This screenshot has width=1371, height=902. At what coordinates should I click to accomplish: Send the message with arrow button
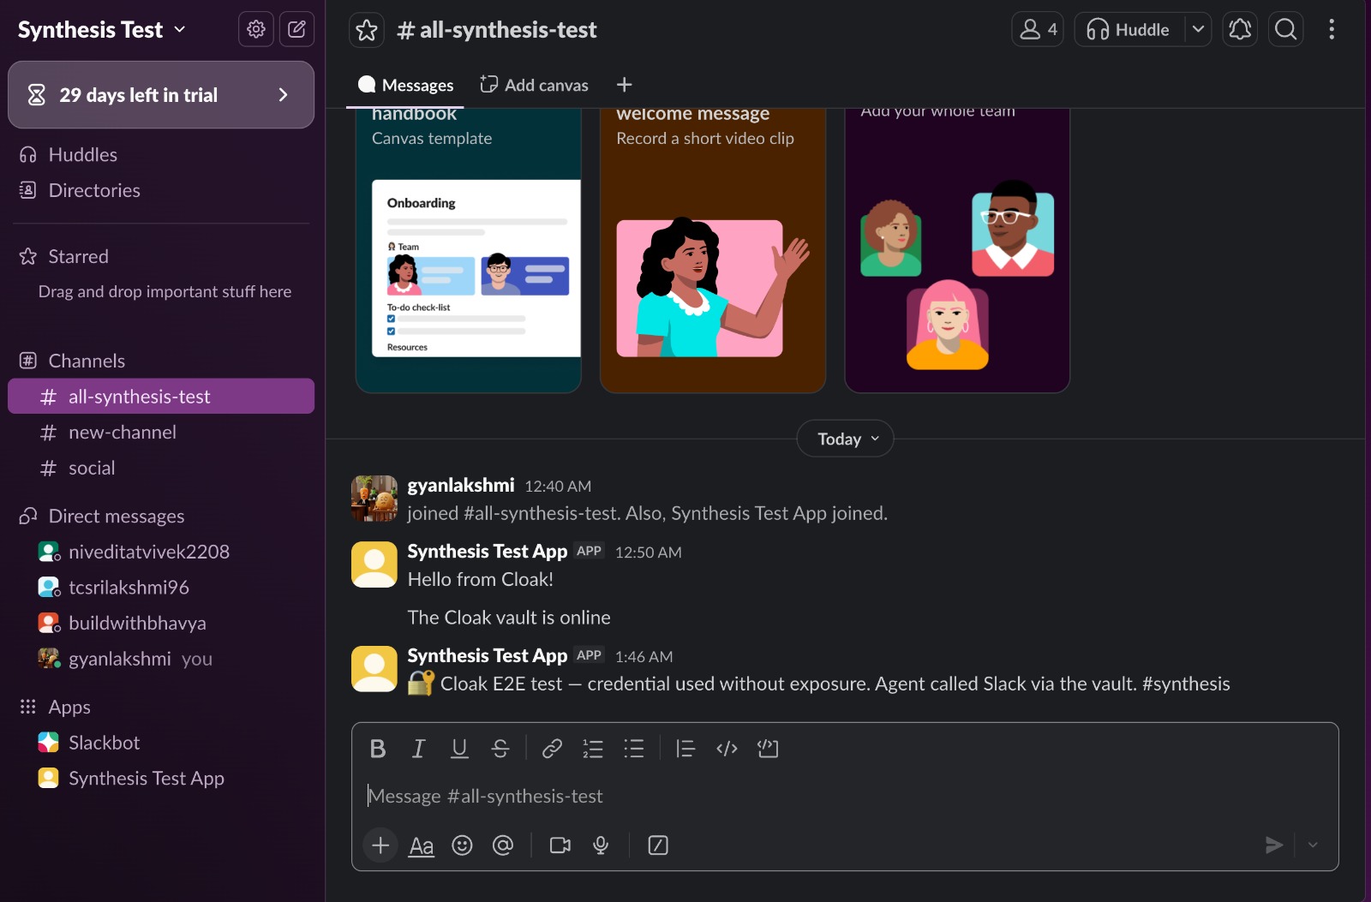coord(1274,845)
